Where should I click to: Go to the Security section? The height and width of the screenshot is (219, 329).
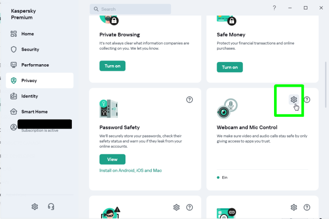coord(30,49)
